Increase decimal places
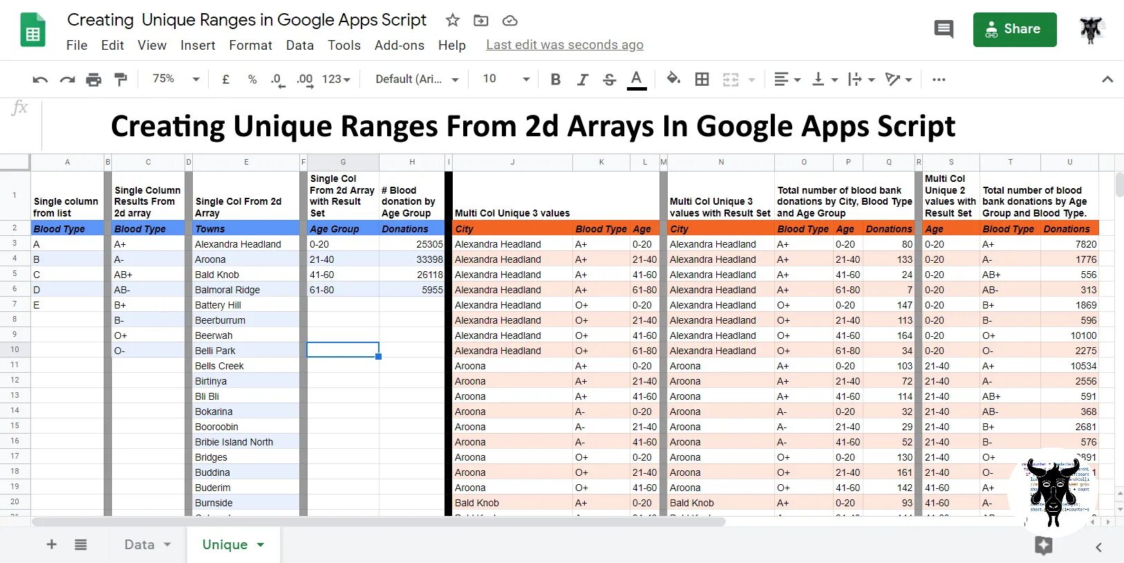This screenshot has height=563, width=1124. point(305,80)
